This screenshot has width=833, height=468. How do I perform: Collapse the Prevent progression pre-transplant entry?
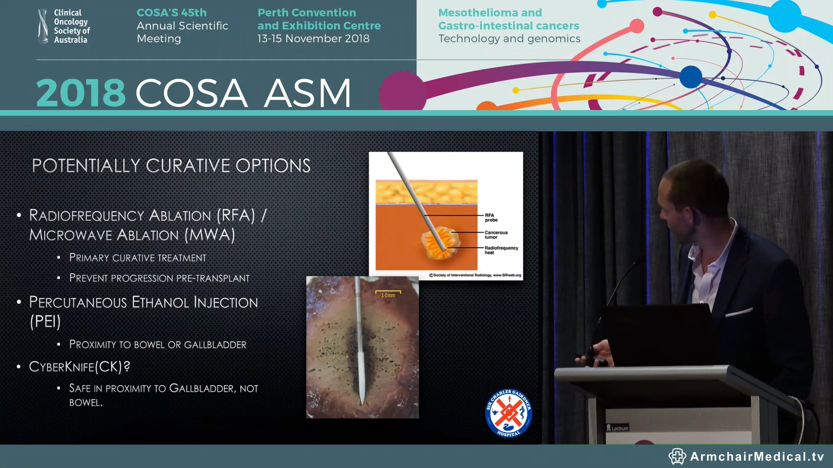tap(159, 278)
